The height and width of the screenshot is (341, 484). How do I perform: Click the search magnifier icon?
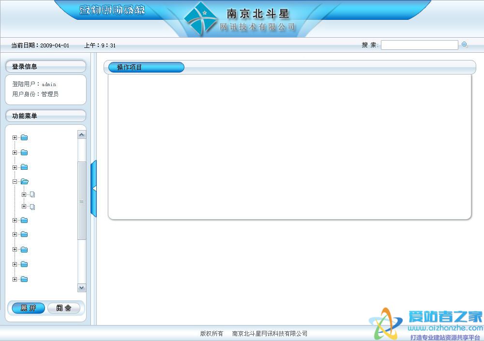point(465,45)
